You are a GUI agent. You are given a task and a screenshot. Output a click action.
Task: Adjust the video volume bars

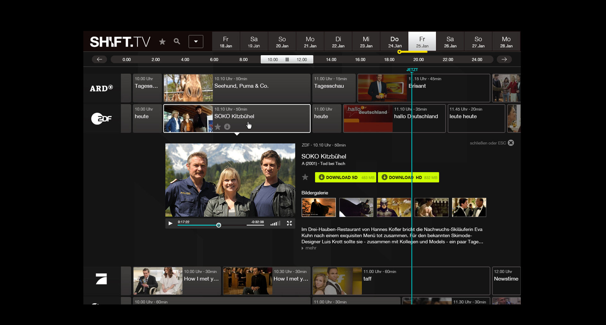tap(275, 223)
